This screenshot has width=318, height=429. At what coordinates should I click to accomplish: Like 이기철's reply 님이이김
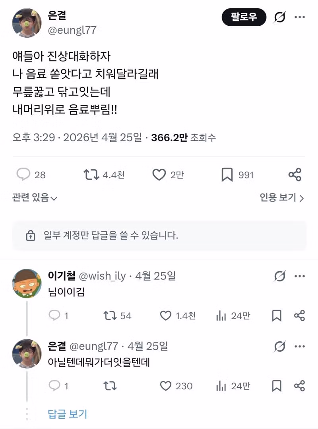coord(166,315)
